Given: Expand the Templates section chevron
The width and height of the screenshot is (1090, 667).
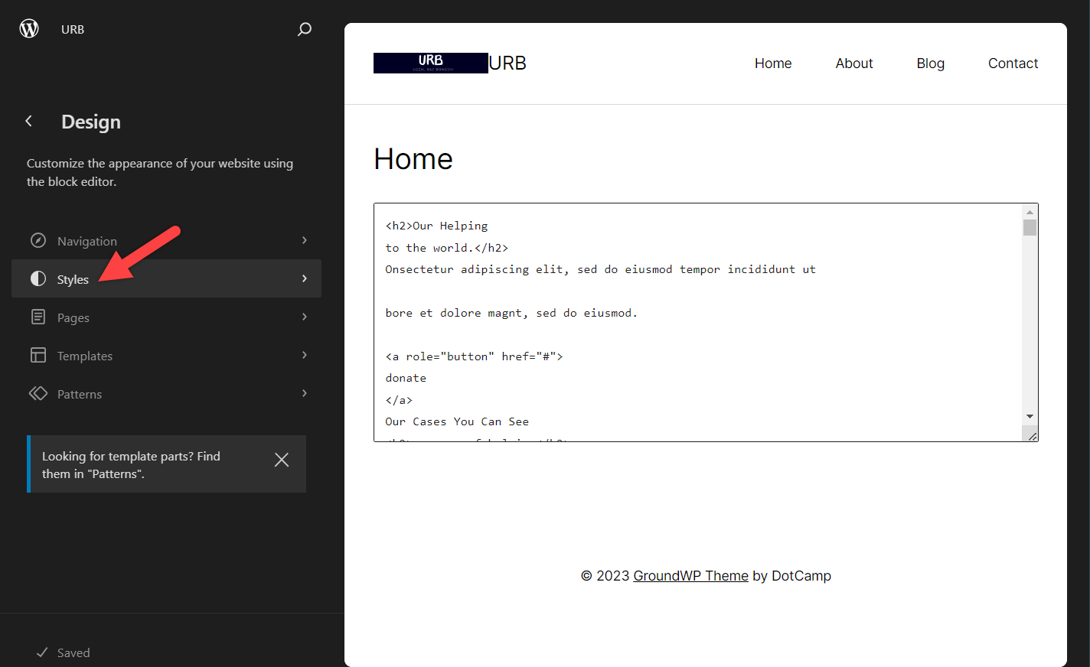Looking at the screenshot, I should 304,355.
